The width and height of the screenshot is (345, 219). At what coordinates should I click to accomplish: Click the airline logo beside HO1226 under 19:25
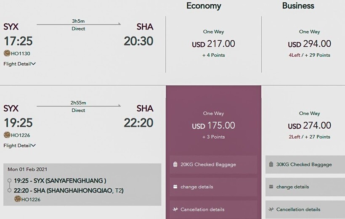click(x=7, y=135)
